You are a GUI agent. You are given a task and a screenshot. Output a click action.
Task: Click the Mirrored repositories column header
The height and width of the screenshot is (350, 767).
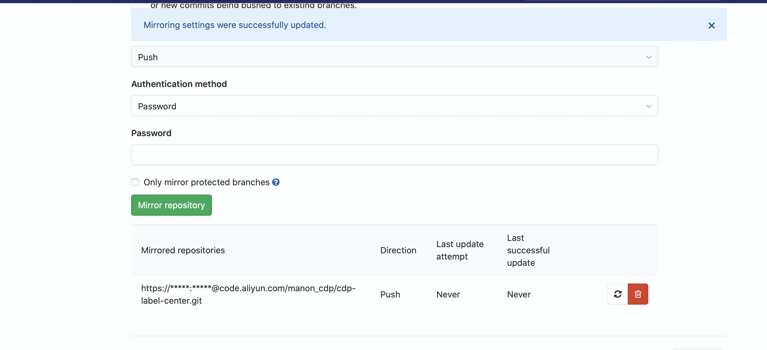coord(183,250)
